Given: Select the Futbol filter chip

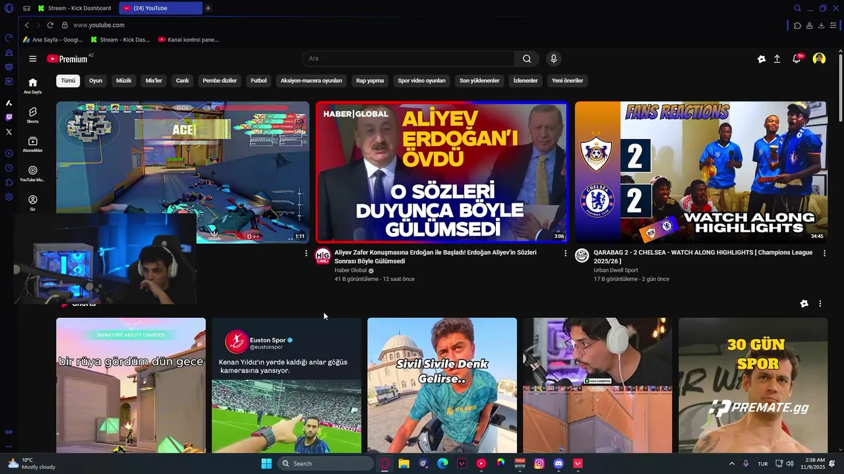Looking at the screenshot, I should point(258,80).
